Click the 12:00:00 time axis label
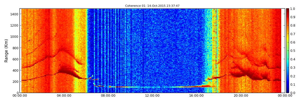The width and height of the screenshot is (300, 106). point(153,96)
